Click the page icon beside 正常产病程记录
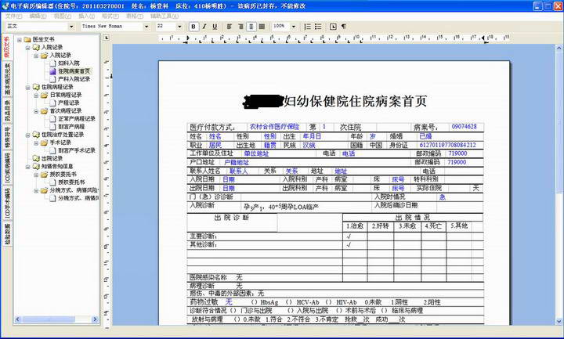Screen dimensions: 564x339 (53, 119)
